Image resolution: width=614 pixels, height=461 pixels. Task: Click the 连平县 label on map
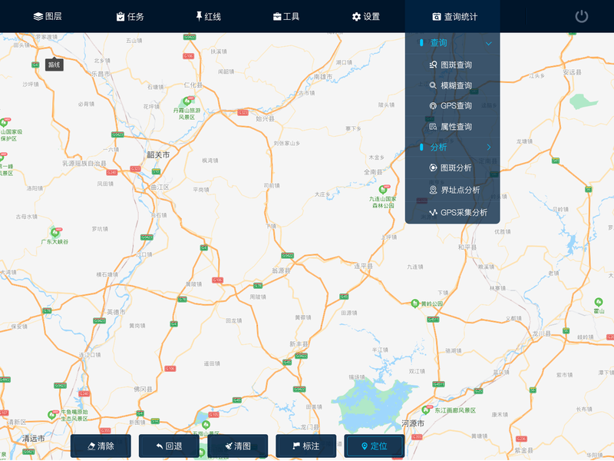[363, 266]
